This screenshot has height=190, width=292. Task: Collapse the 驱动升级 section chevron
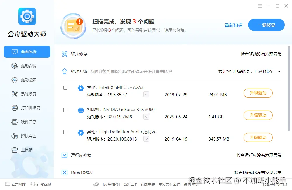tap(279, 71)
